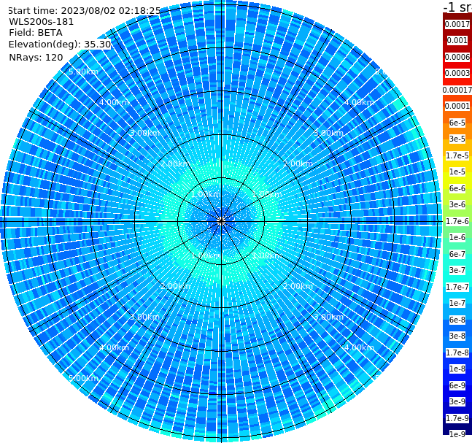Image resolution: width=472 pixels, height=443 pixels.
Task: Click the 1.7e-6 colorbar label
Action: 457,221
